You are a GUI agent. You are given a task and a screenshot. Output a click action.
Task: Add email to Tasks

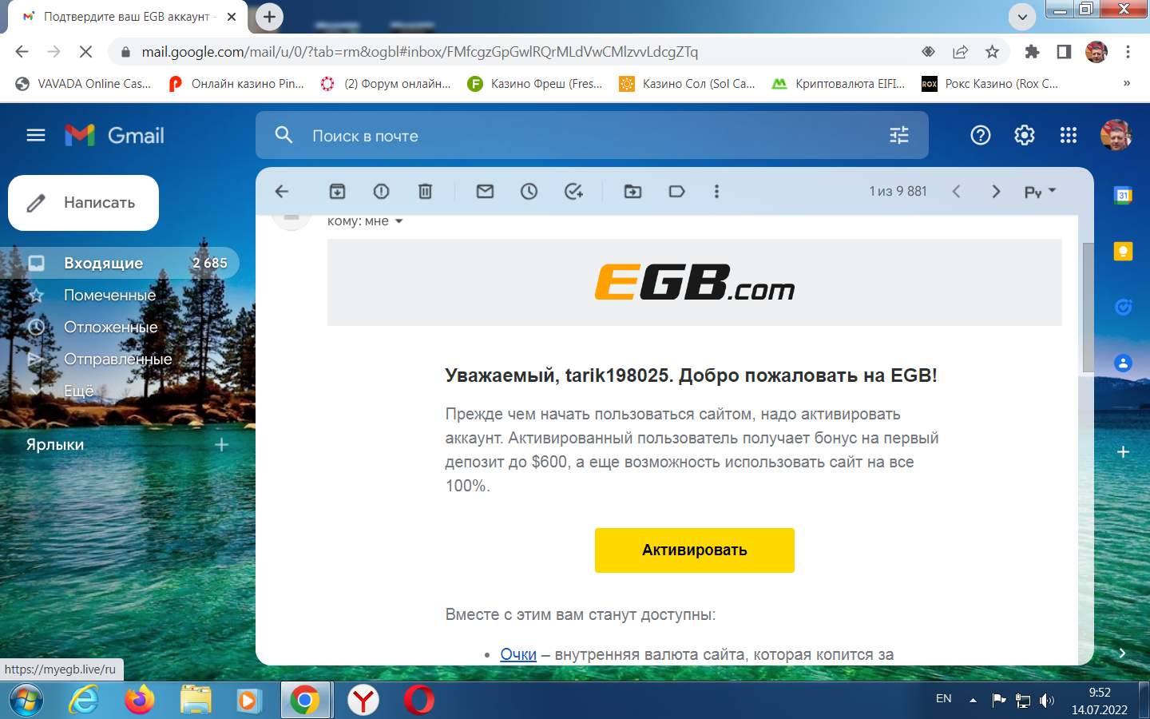point(573,192)
